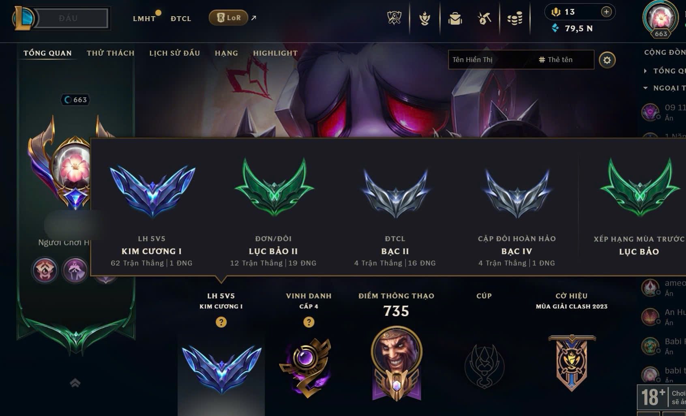Switch to the Lịch Sử Đấu tab

click(175, 53)
